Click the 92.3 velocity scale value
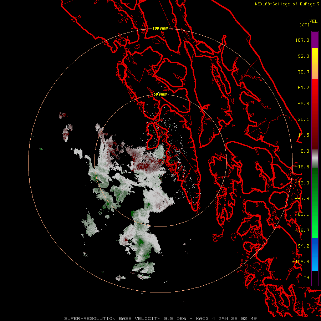The width and height of the screenshot is (321, 321). [304, 56]
